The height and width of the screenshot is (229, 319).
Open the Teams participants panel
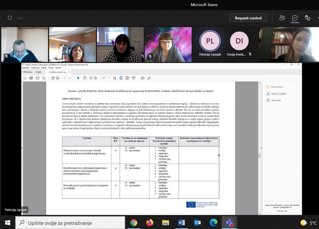(x=282, y=18)
